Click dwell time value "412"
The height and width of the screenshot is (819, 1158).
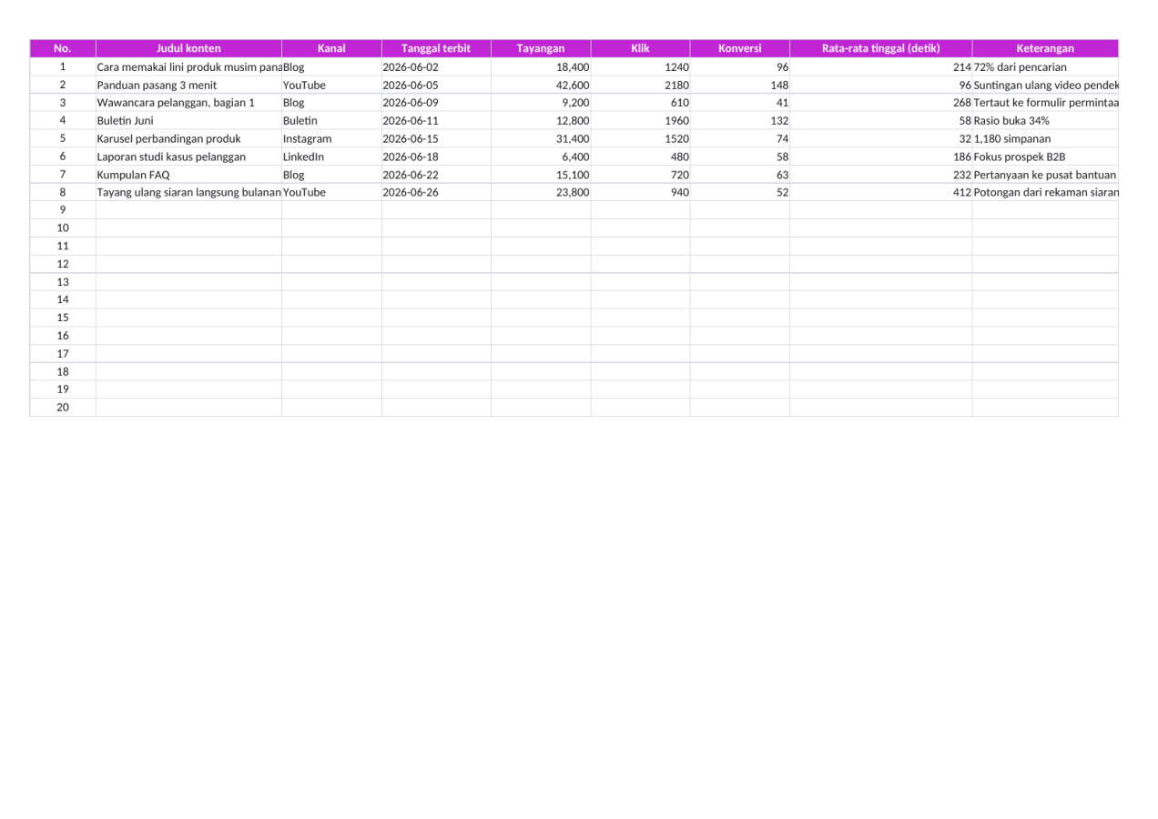click(x=880, y=192)
